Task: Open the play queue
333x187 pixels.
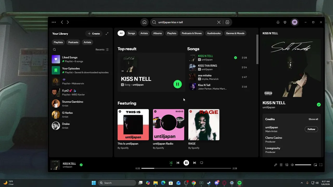Action: point(281,165)
